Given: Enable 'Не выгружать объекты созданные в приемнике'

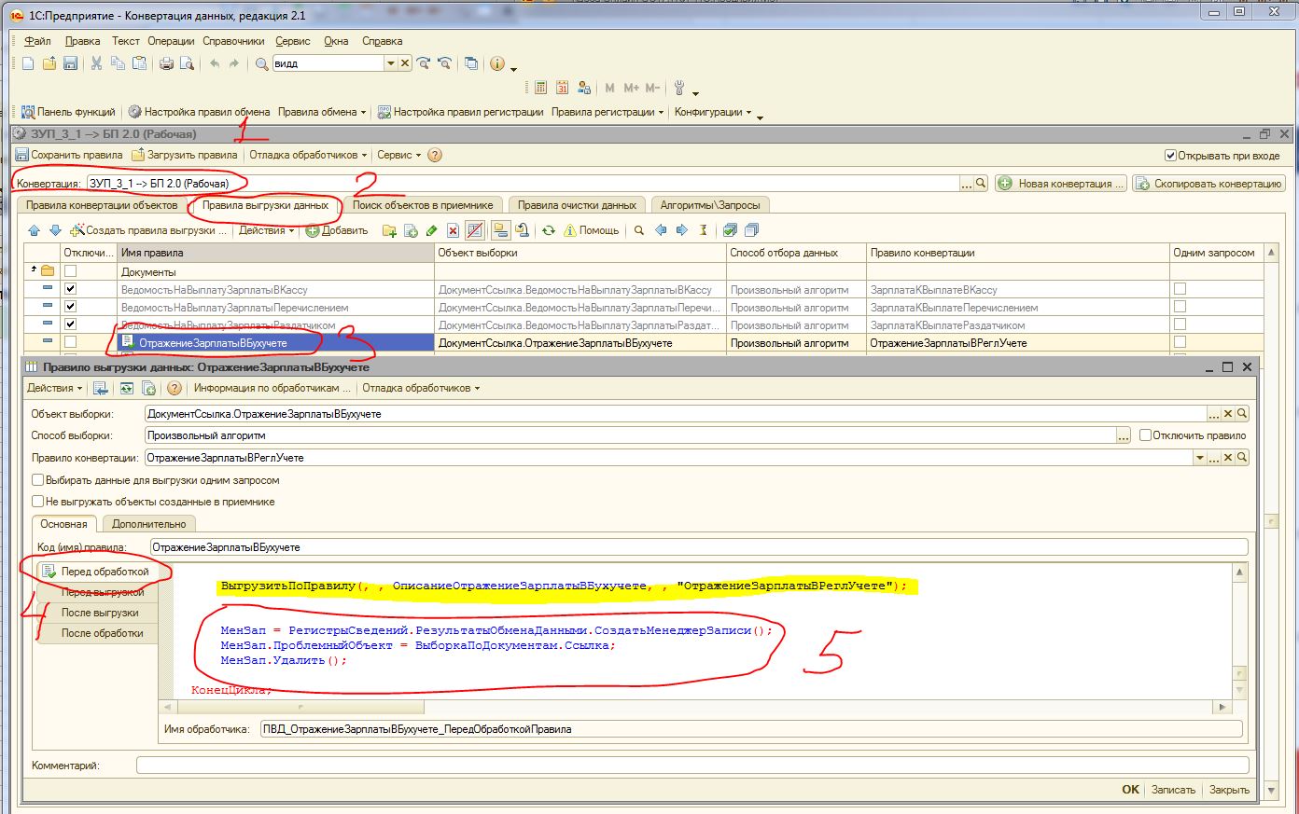Looking at the screenshot, I should tap(38, 501).
